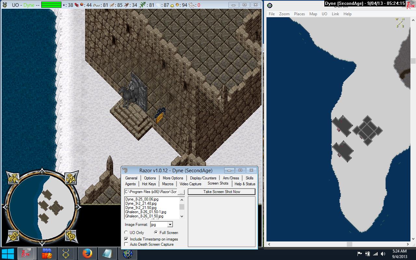Enable Auto Death Screen Capture checkbox

(126, 244)
